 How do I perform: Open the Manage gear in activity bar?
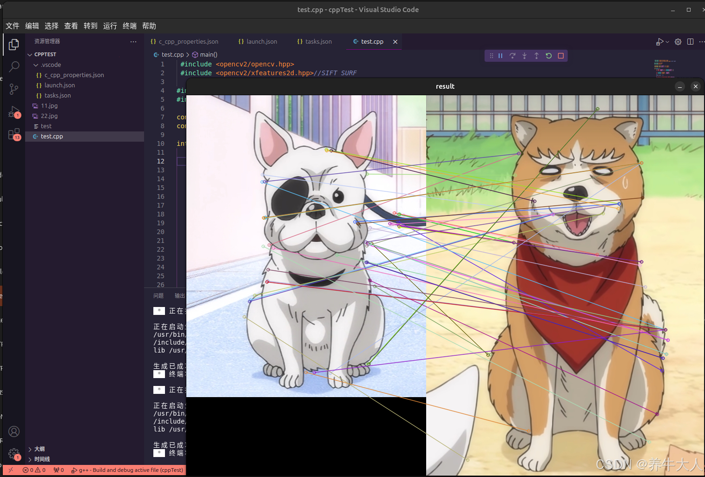[x=14, y=454]
